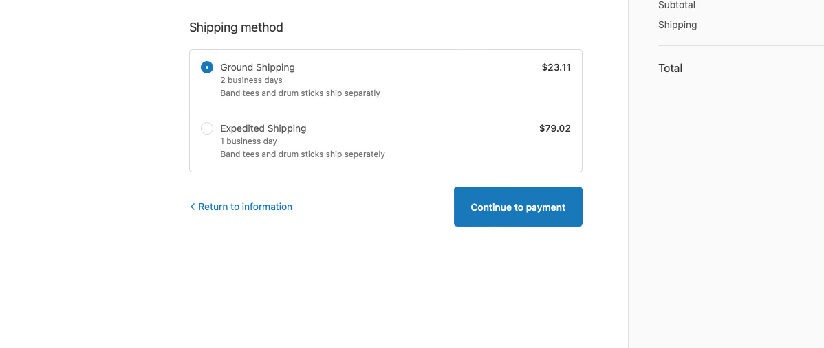Click the divider between the two shipping options
This screenshot has width=824, height=348.
pyautogui.click(x=386, y=111)
